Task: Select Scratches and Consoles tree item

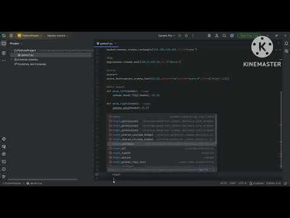Action: pos(30,64)
